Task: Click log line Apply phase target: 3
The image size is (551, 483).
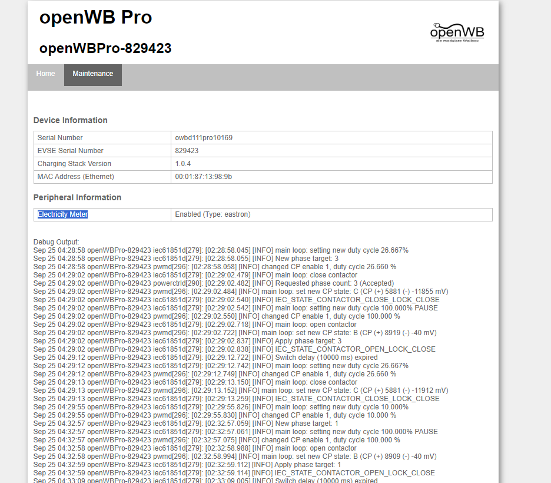Action: [x=187, y=341]
